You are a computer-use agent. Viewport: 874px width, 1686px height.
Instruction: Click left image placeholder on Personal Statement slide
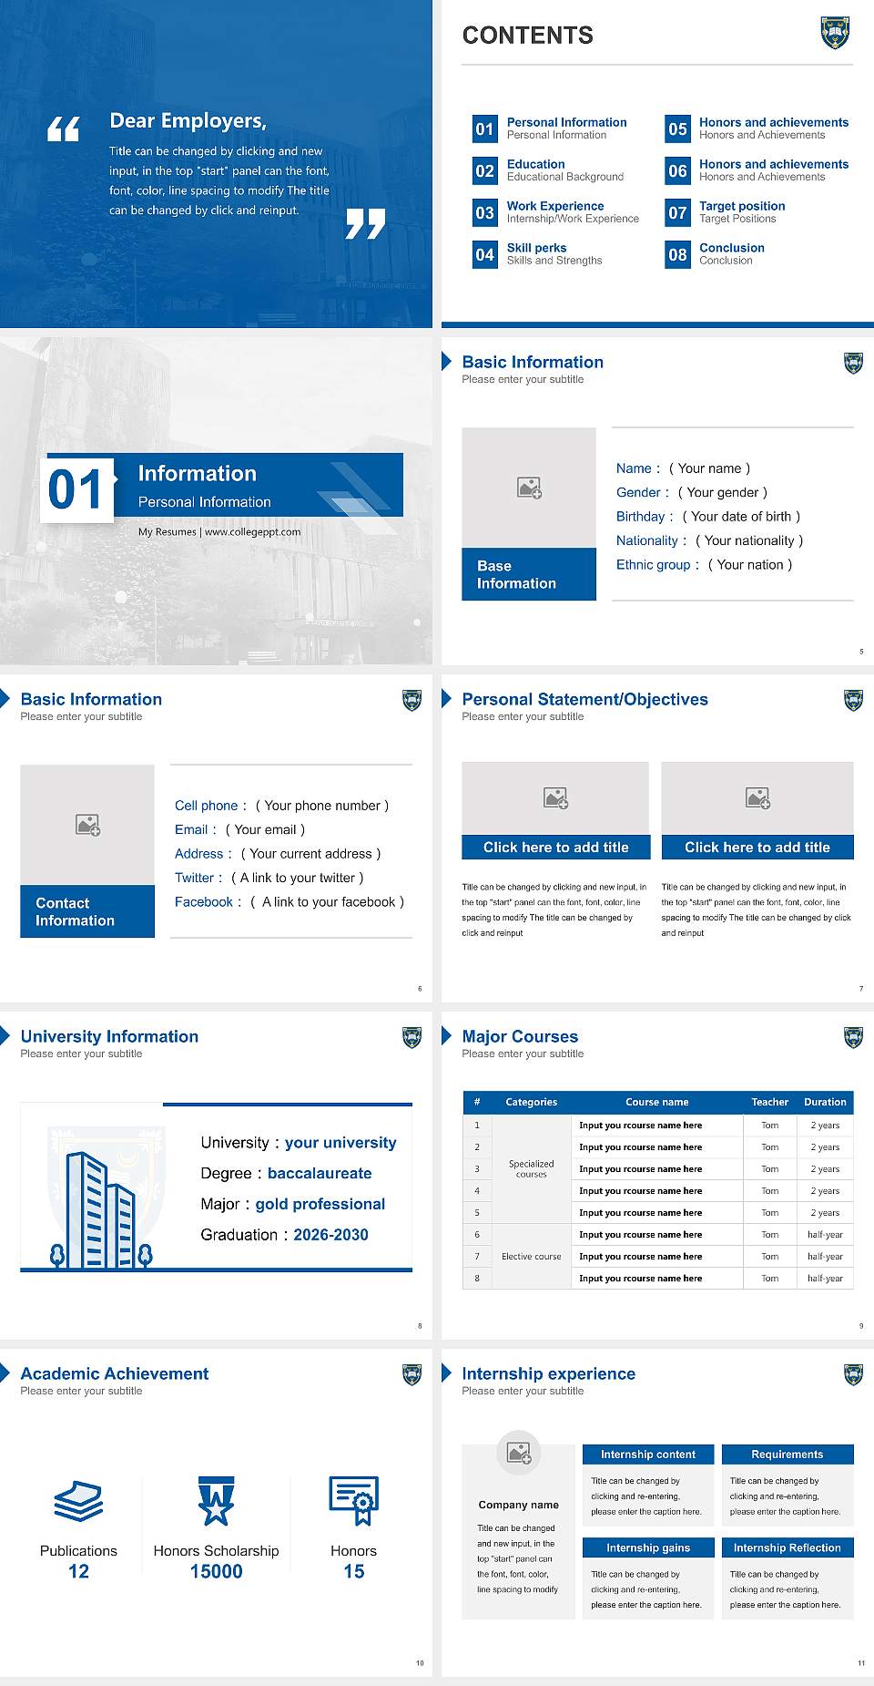(x=555, y=797)
